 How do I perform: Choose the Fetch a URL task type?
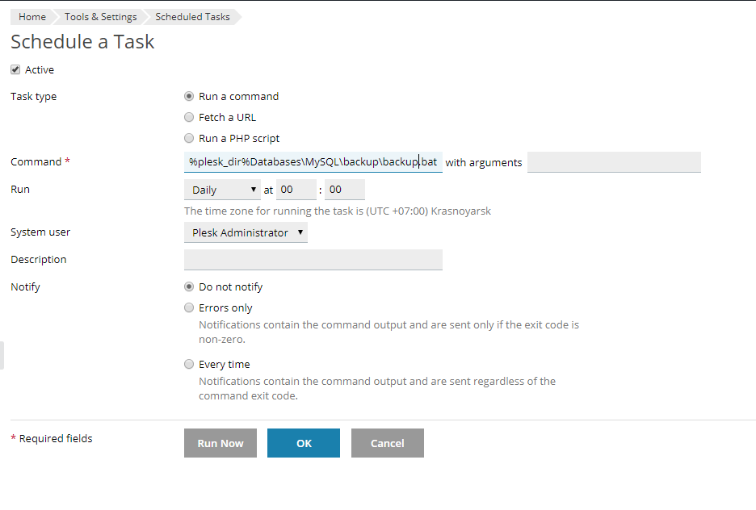pos(189,117)
